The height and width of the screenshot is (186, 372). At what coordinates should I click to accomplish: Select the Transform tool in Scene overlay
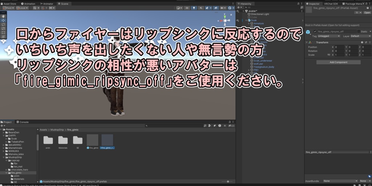pos(3,37)
